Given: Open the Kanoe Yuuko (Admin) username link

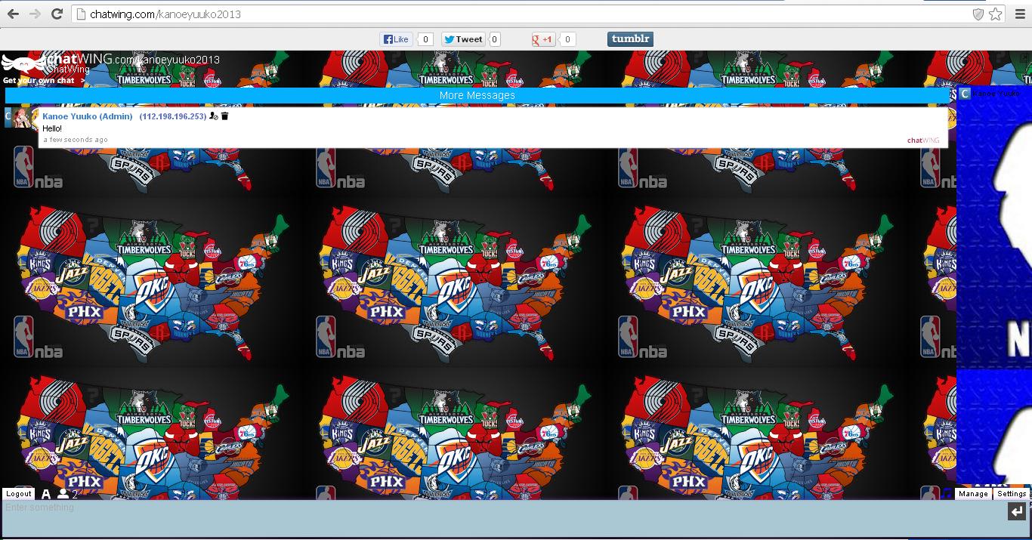Looking at the screenshot, I should [x=88, y=116].
